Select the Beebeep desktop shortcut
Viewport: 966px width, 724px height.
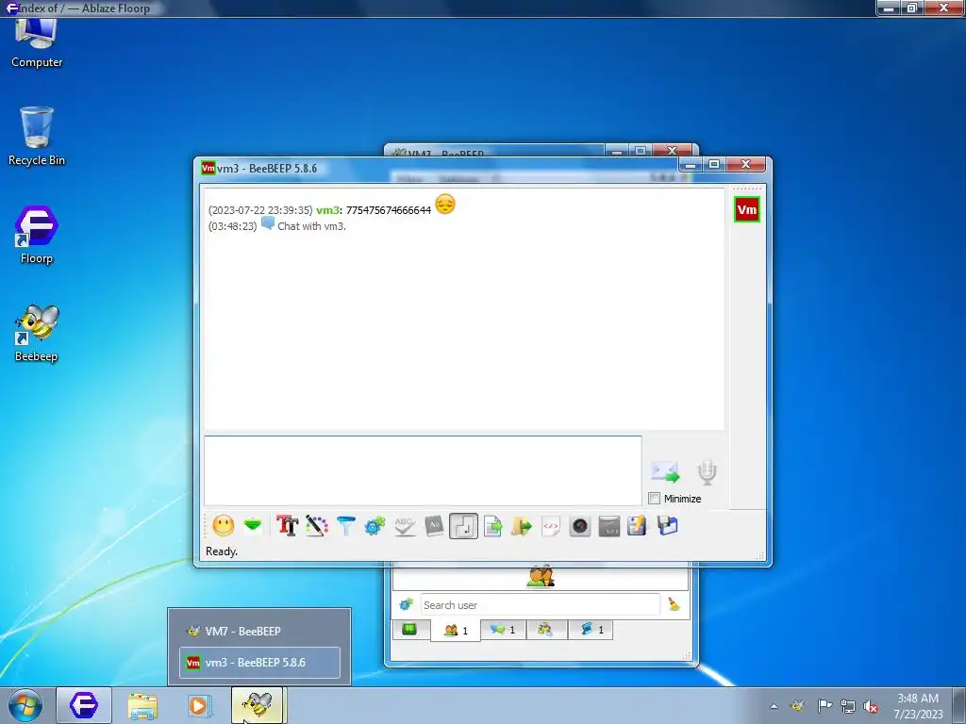(x=37, y=333)
